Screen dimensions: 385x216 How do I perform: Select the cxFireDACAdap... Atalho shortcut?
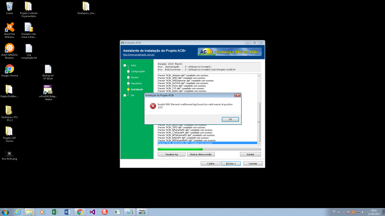click(x=48, y=93)
